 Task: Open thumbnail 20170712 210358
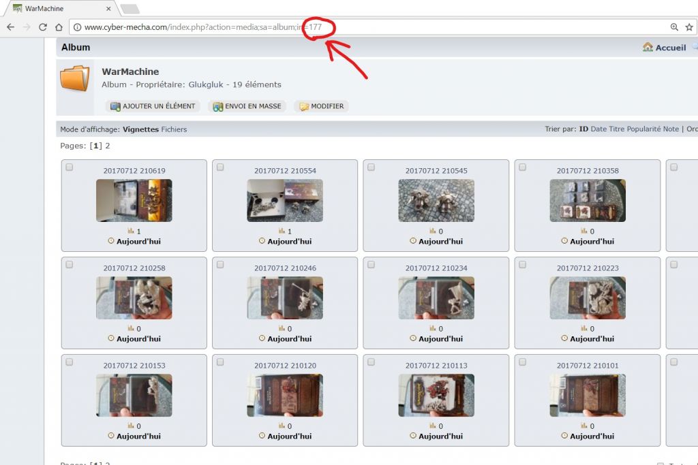588,200
